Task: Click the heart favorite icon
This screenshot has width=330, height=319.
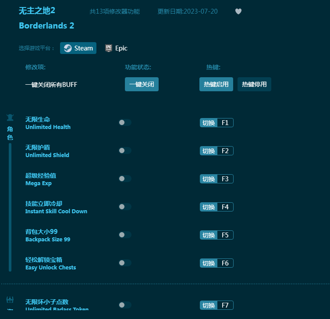Action: [x=238, y=11]
